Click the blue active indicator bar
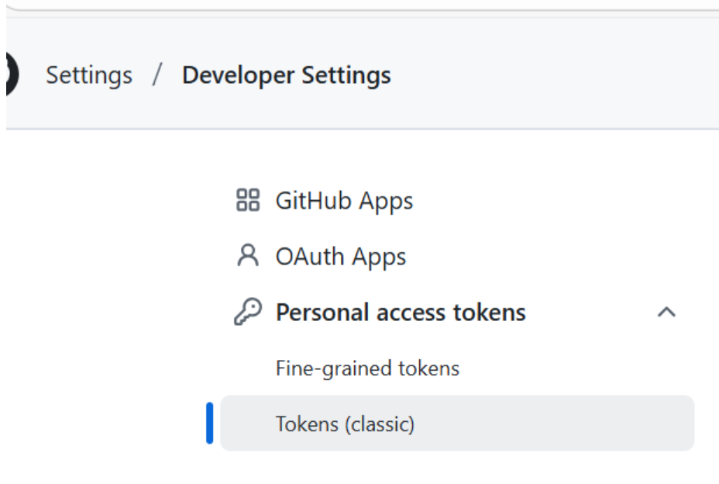This screenshot has width=719, height=484. tap(209, 423)
